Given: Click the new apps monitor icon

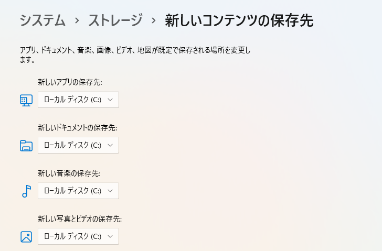Looking at the screenshot, I should coord(26,100).
